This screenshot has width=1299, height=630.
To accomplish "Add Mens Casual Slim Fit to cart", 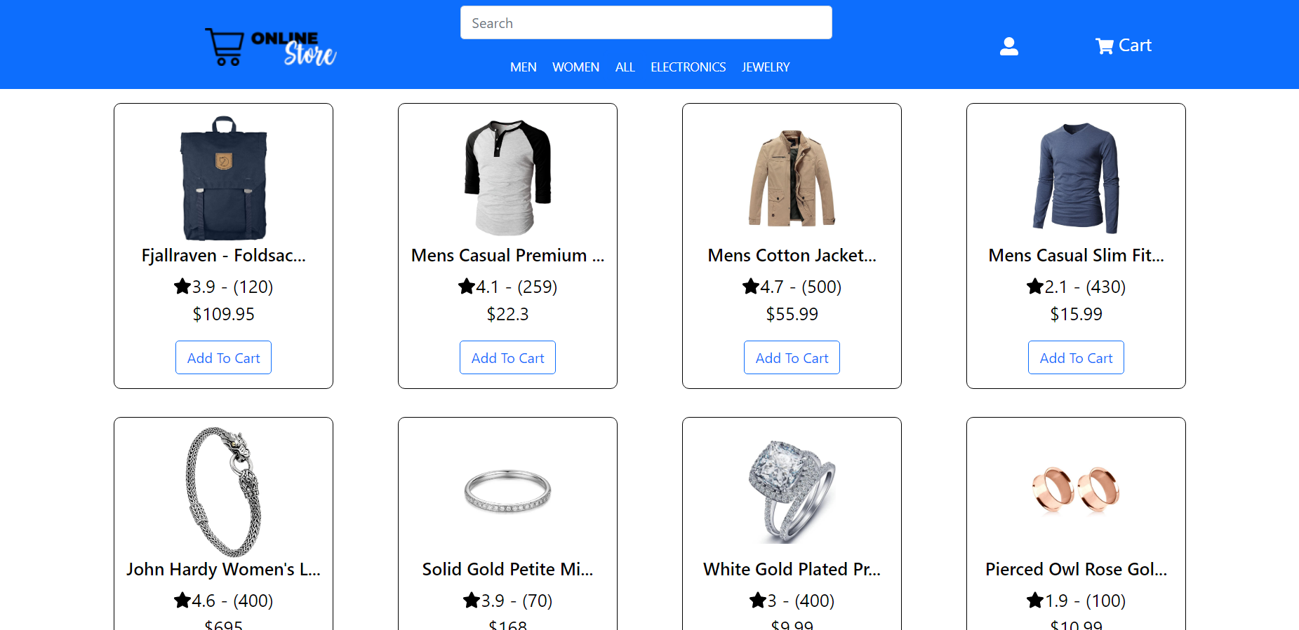I will (1076, 357).
